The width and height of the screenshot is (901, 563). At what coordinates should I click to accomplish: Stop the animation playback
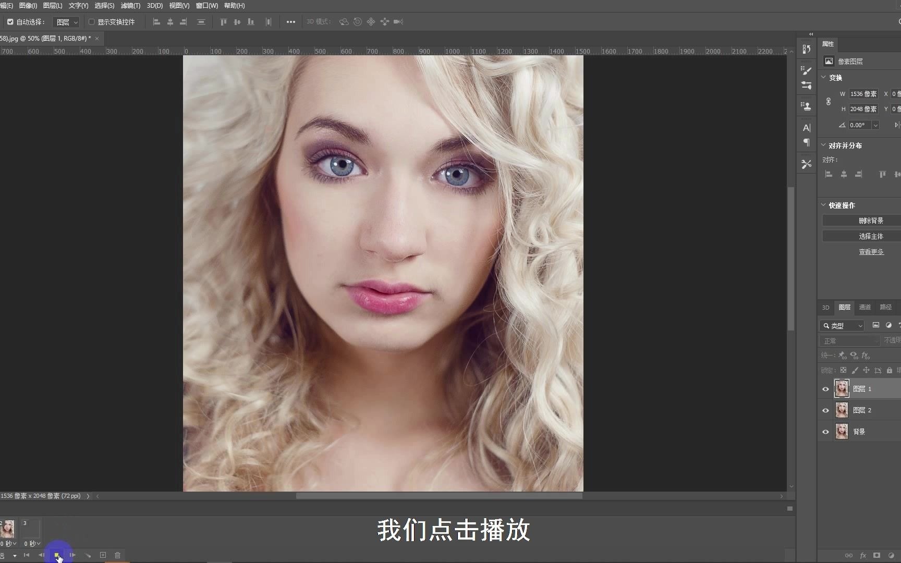click(x=57, y=555)
